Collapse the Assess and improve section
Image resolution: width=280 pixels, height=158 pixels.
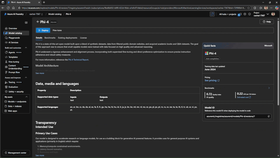point(26,78)
